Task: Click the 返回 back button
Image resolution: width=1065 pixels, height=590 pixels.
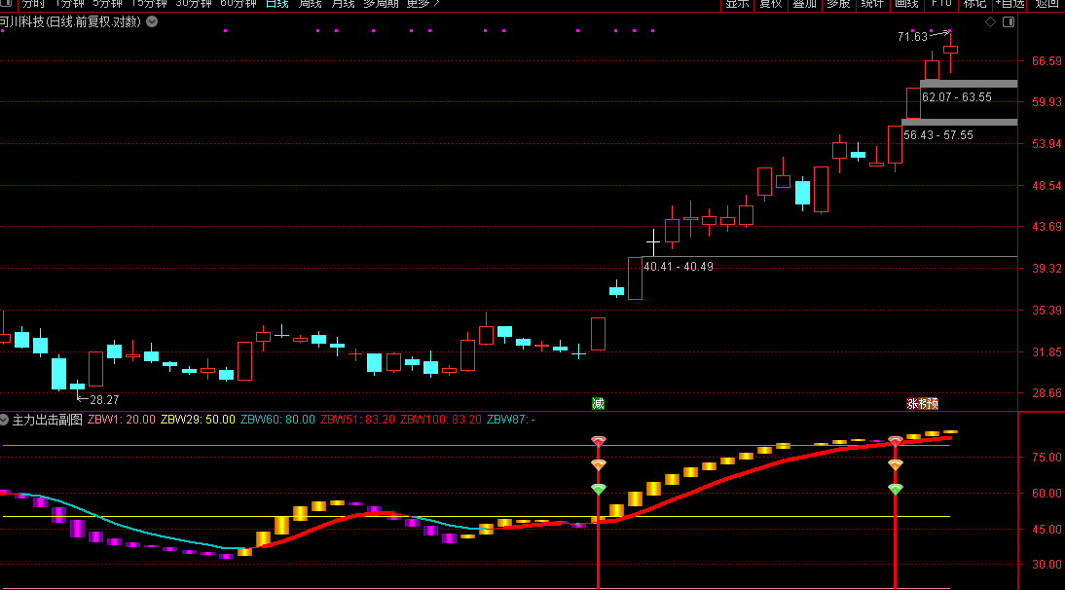Action: click(1047, 3)
